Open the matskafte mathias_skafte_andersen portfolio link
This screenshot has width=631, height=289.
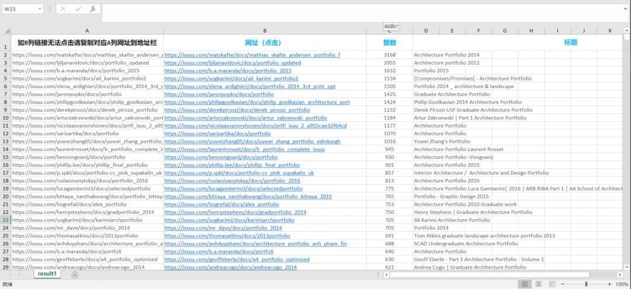pyautogui.click(x=252, y=55)
